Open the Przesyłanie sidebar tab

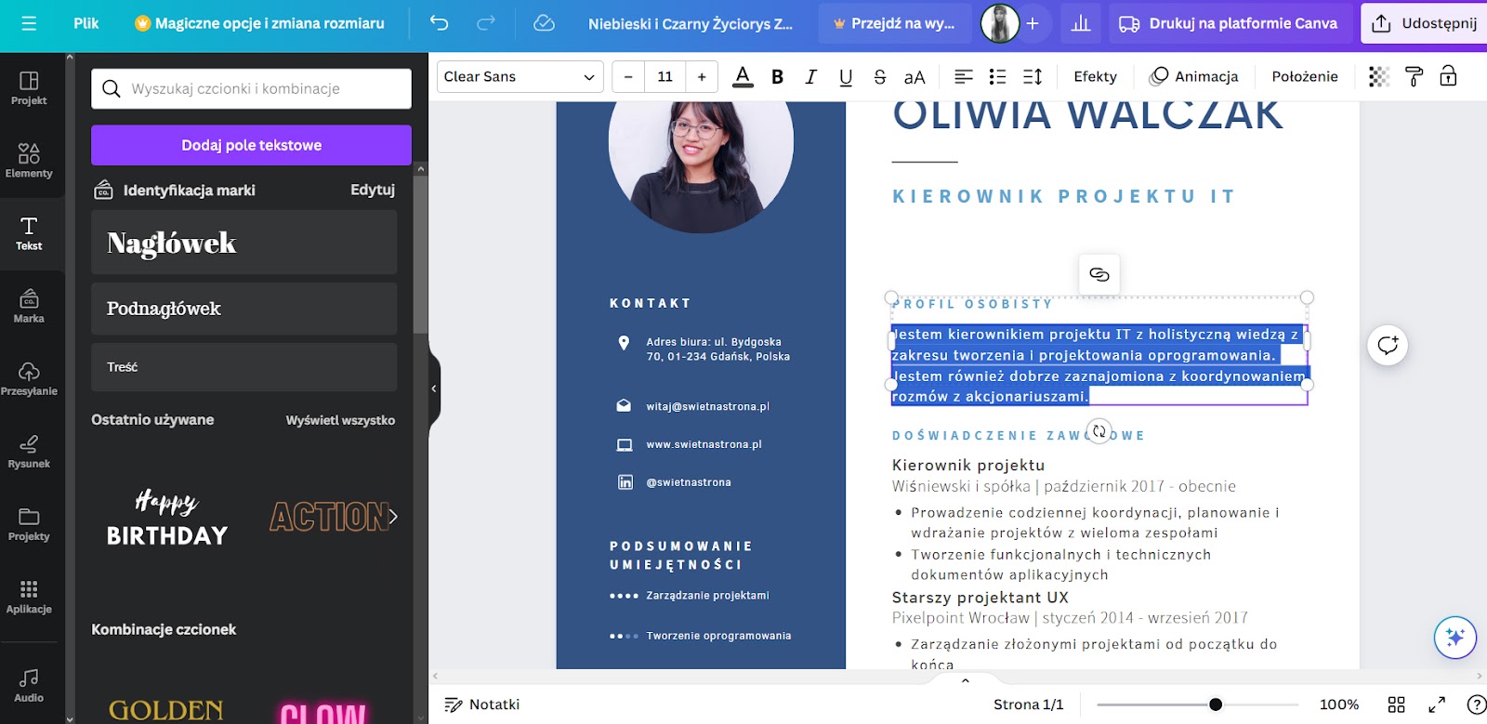[29, 378]
